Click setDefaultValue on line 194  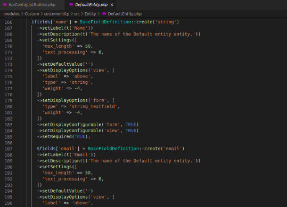tap(62, 191)
